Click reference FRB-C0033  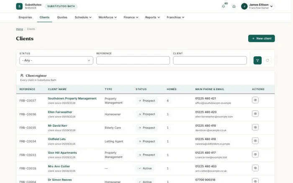click(x=28, y=155)
